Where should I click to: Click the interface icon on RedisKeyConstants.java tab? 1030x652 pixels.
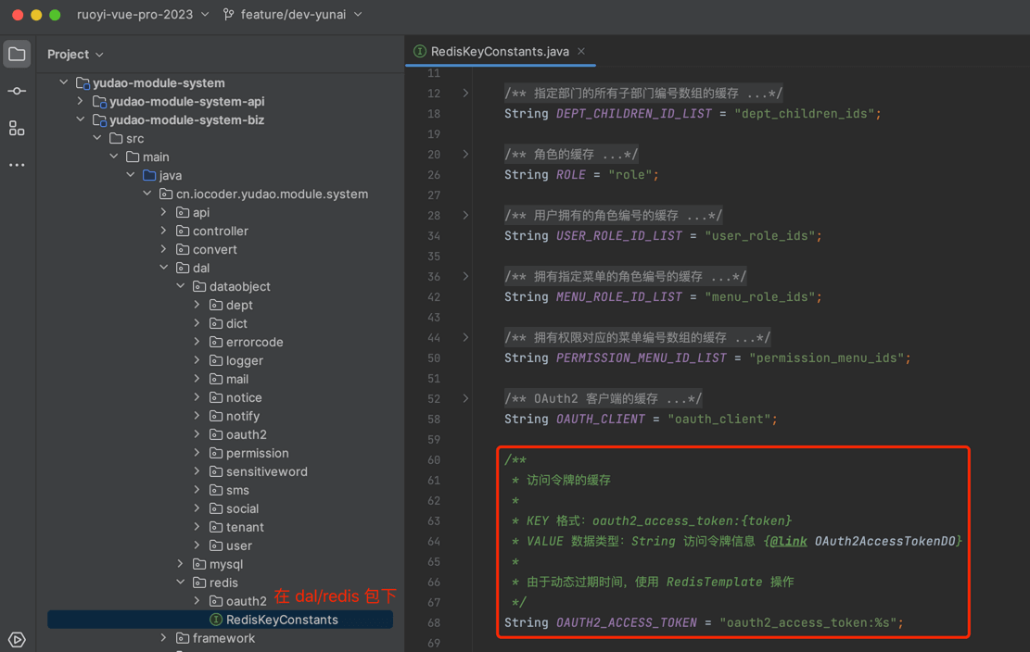pos(420,52)
